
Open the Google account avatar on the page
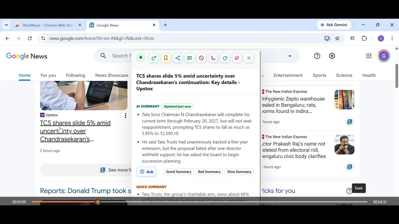(384, 56)
